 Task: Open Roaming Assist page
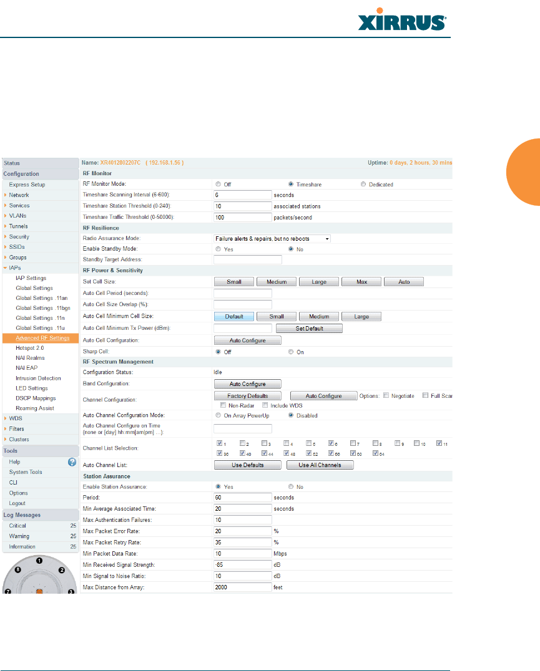35,408
